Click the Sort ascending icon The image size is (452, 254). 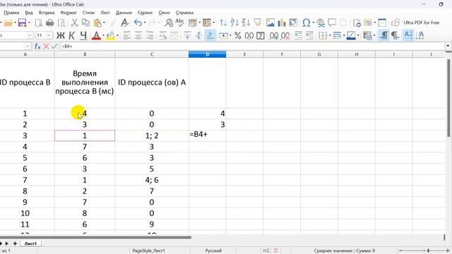234,23
